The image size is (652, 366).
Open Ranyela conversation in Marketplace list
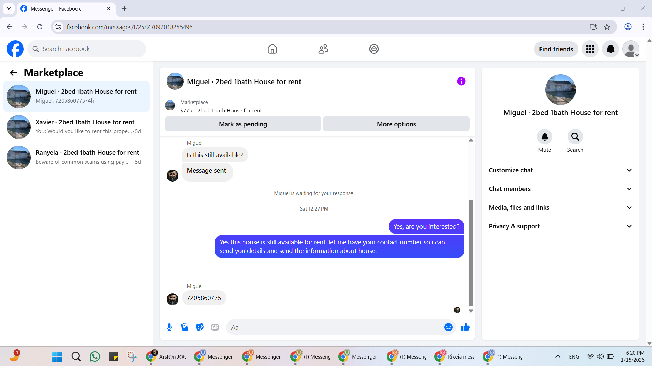click(x=76, y=158)
